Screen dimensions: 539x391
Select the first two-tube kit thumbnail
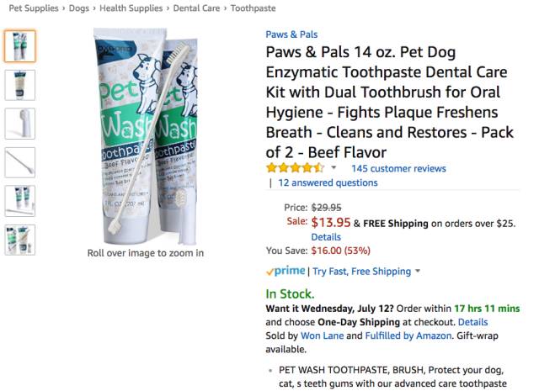19,46
